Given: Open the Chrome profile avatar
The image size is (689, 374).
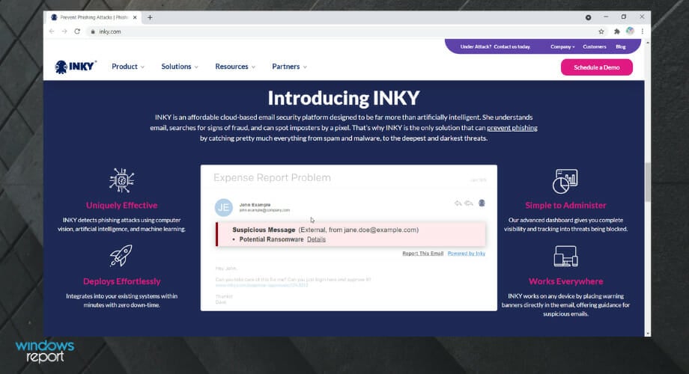Looking at the screenshot, I should 630,31.
